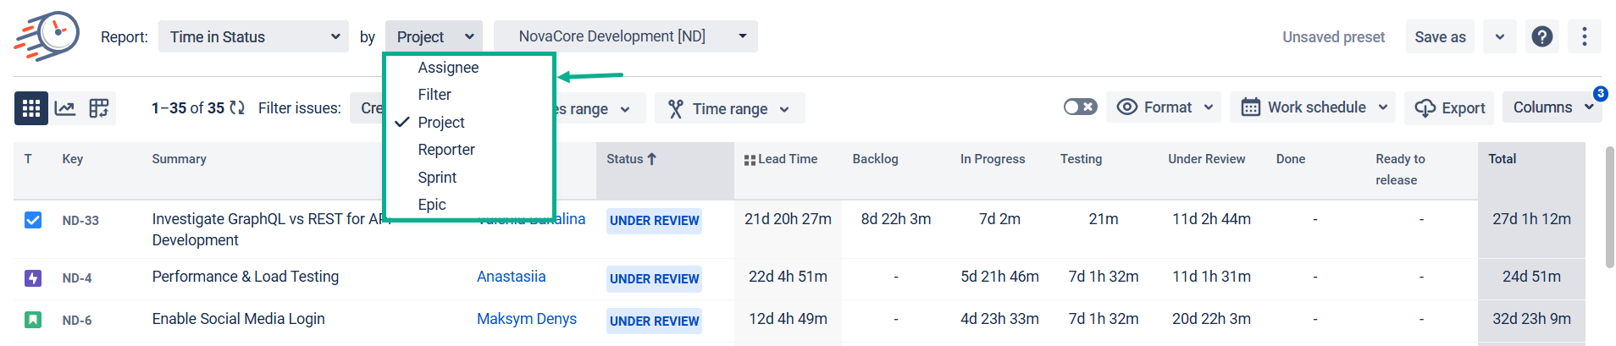Open the line chart view icon
Viewport: 1616px width, 346px height.
point(65,108)
